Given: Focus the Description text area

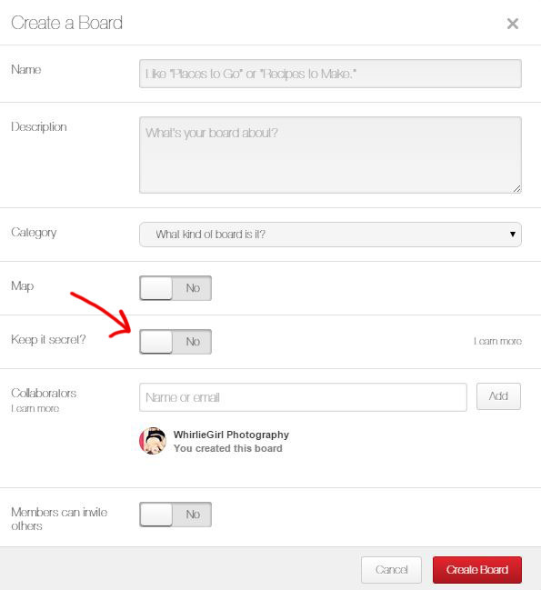Looking at the screenshot, I should click(330, 155).
